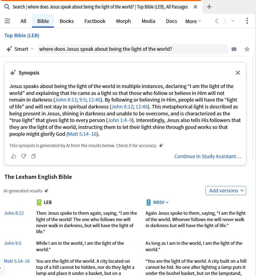Image resolution: width=256 pixels, height=276 pixels.
Task: Expand the More search types dropdown
Action: pos(193,21)
